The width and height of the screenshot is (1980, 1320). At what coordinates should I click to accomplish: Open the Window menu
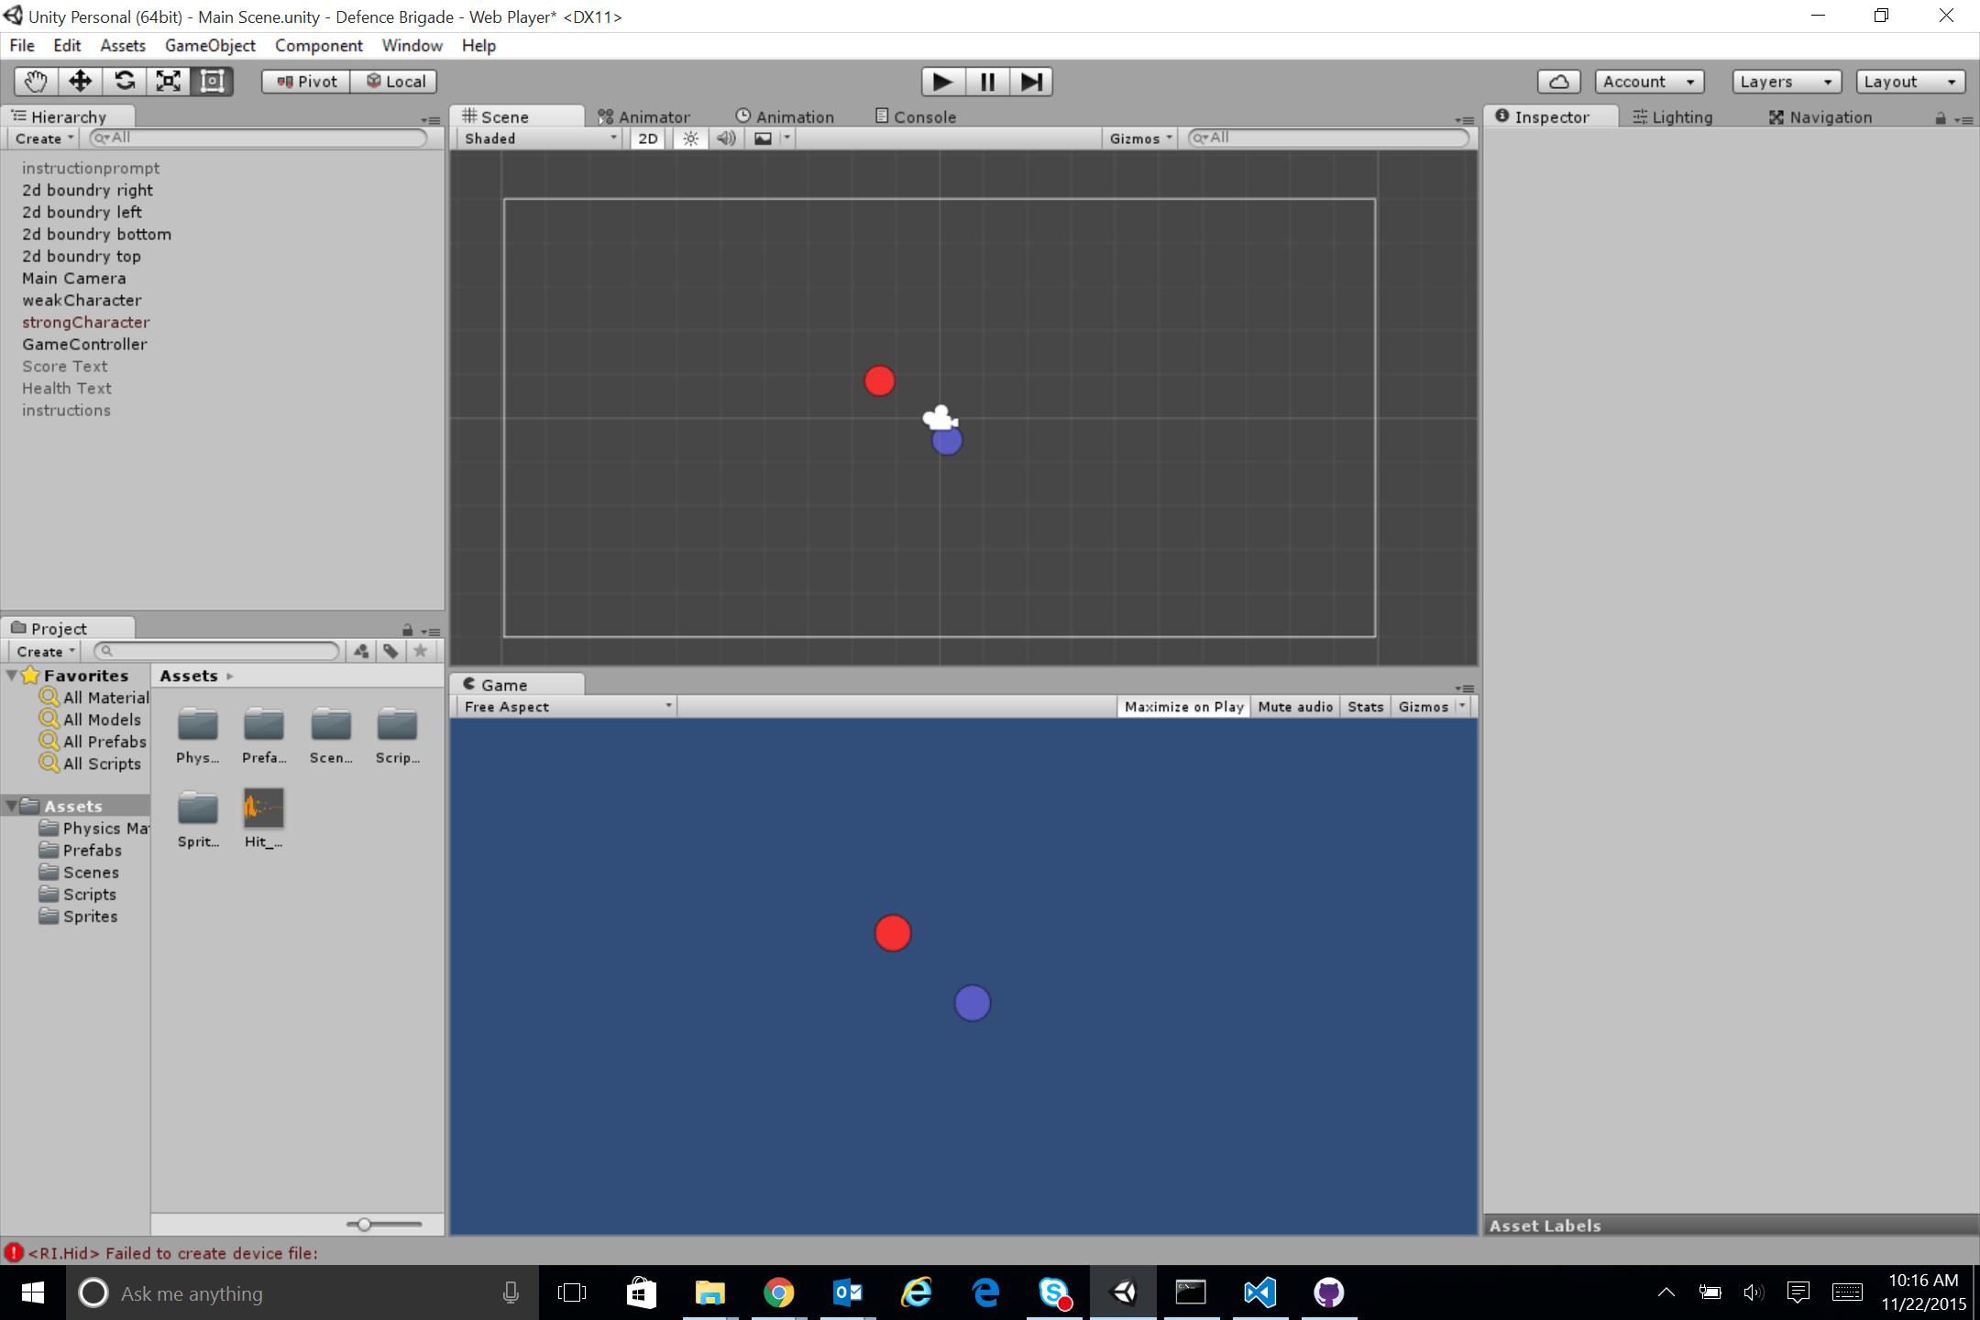pyautogui.click(x=412, y=45)
